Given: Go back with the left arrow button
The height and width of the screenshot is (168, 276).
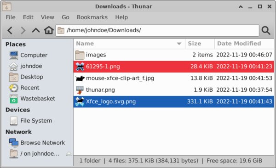Looking at the screenshot, I should [10, 30].
